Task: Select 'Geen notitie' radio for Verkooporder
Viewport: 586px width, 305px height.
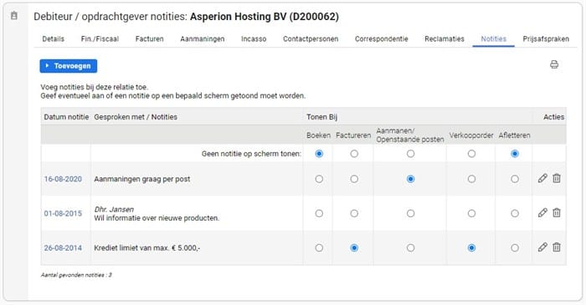Action: coord(471,154)
